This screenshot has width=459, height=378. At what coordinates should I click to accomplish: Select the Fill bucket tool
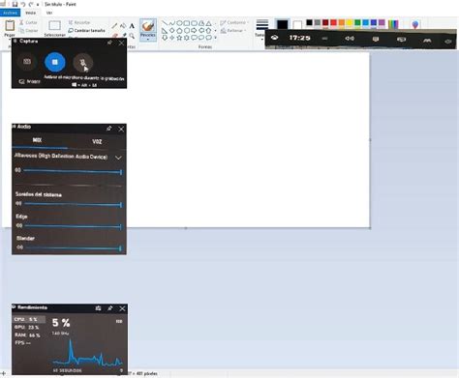click(123, 26)
